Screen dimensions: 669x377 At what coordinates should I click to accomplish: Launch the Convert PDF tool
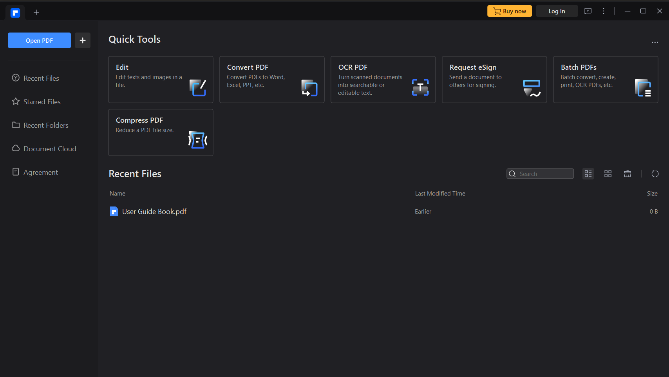click(x=272, y=80)
